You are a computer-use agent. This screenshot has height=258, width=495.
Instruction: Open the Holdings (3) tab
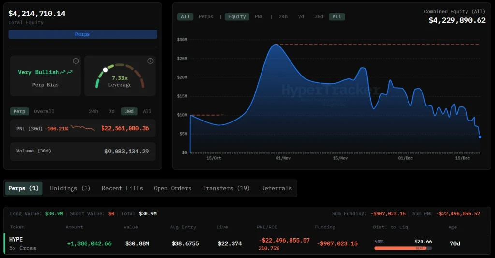(x=70, y=188)
